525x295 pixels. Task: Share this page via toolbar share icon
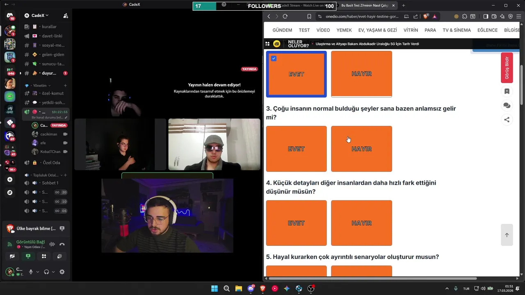(415, 16)
